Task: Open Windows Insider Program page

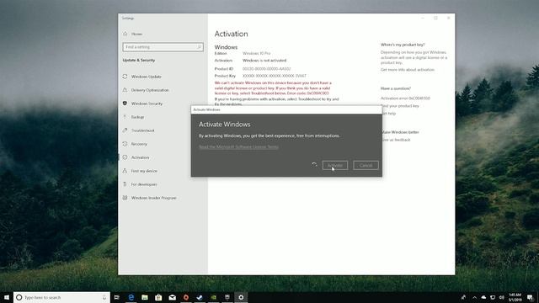Action: point(153,198)
